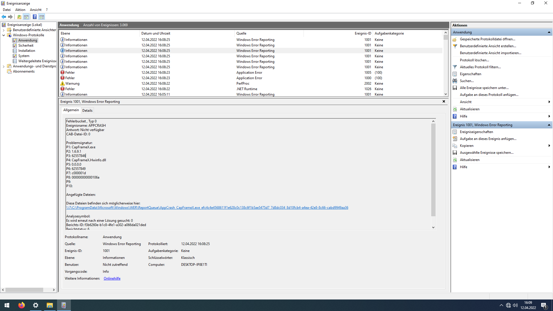Save all events using the disk icon
This screenshot has height=311, width=553.
455,88
